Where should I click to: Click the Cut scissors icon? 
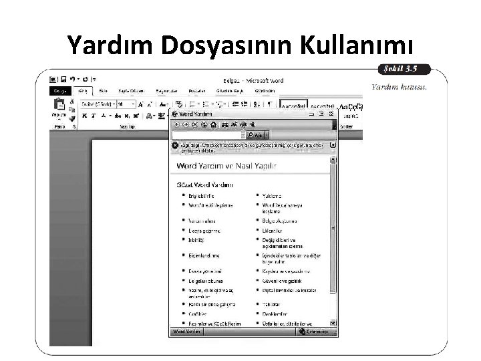[72, 102]
